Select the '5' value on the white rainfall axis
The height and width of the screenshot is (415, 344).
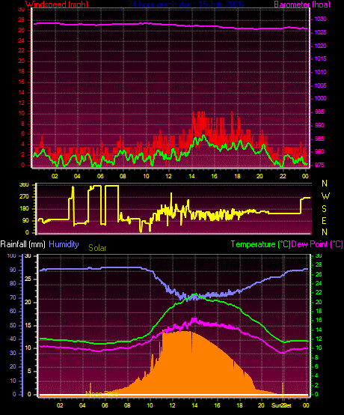point(29,372)
